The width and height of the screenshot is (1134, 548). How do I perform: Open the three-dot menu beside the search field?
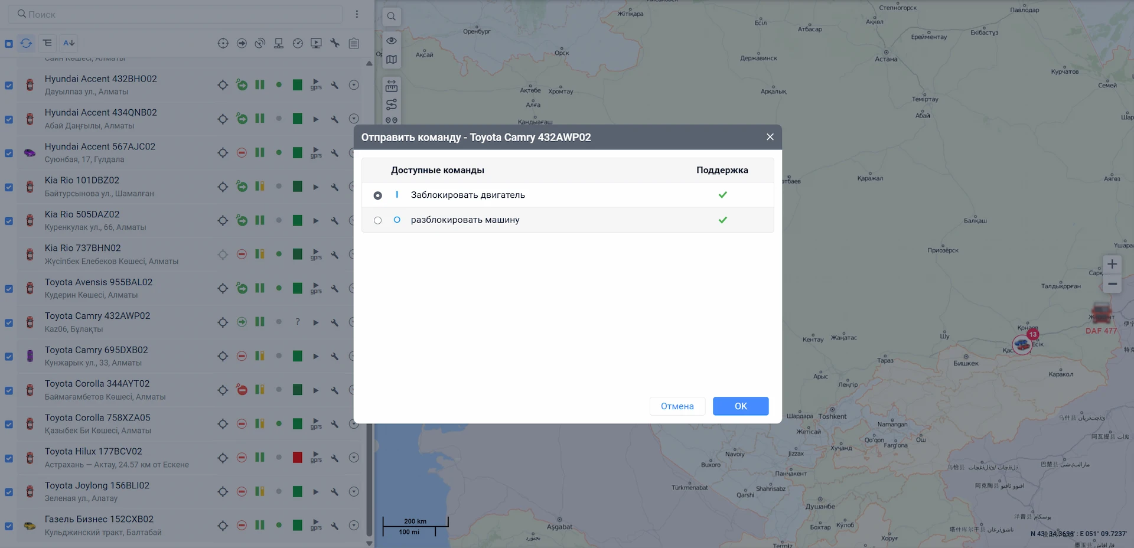[357, 14]
